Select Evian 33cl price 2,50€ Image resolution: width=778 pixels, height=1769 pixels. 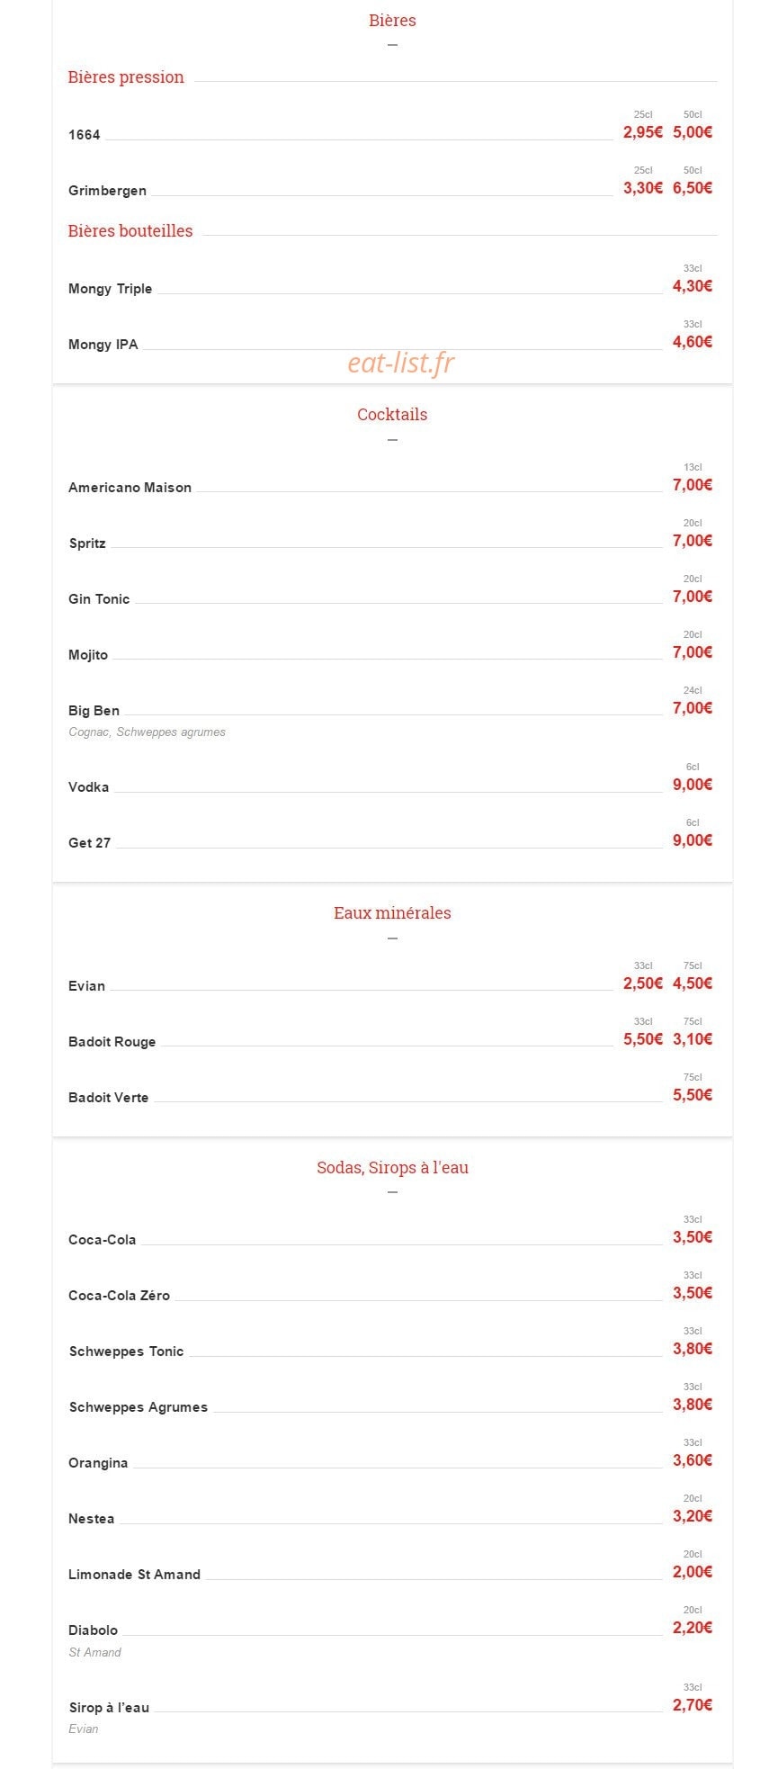tap(643, 983)
